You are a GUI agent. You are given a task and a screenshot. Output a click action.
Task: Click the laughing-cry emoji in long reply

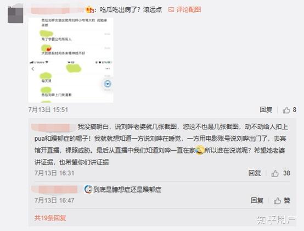pos(200,150)
